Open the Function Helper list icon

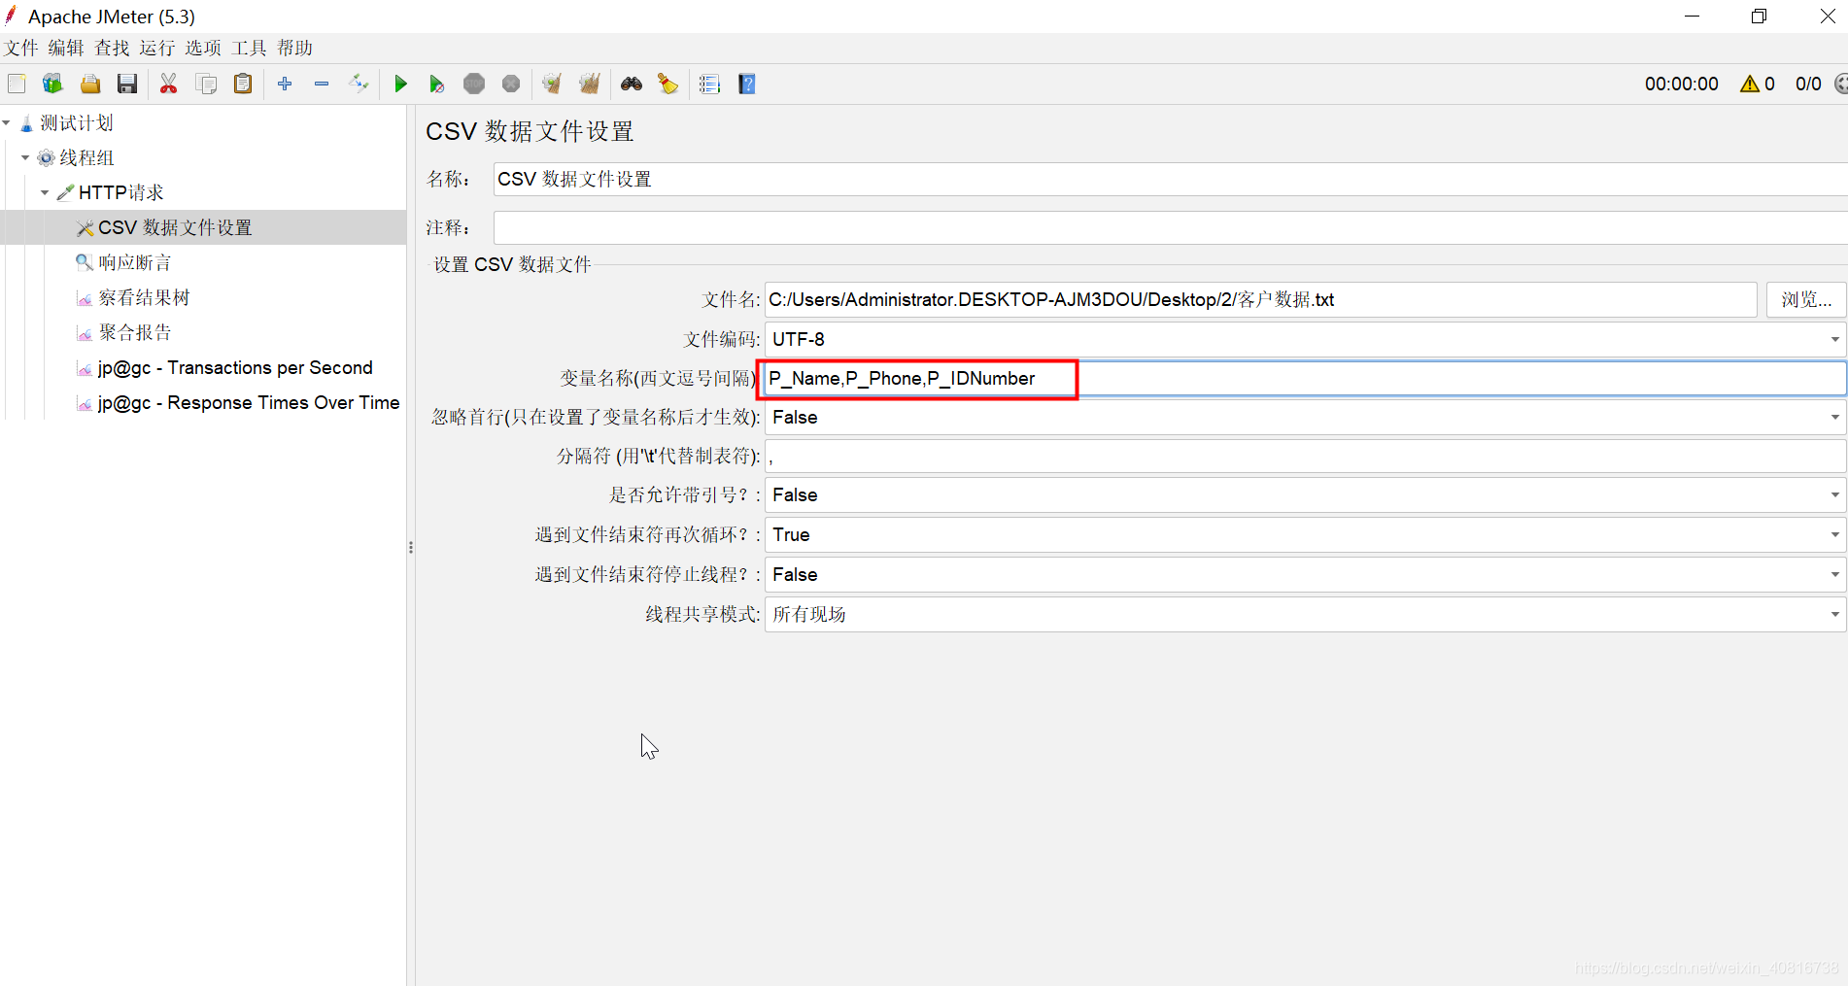click(x=710, y=85)
